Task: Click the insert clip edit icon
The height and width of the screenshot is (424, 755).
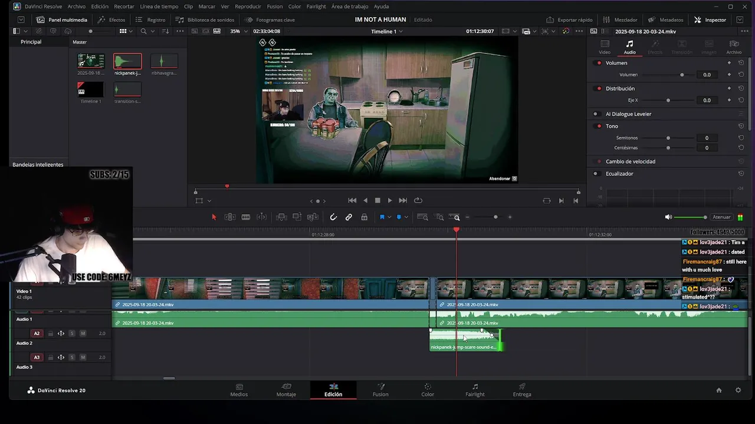Action: tap(281, 217)
